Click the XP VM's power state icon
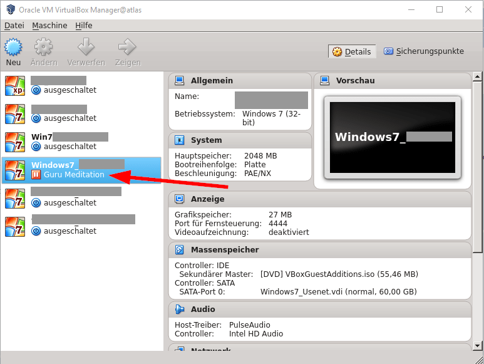The image size is (484, 364). (x=36, y=90)
